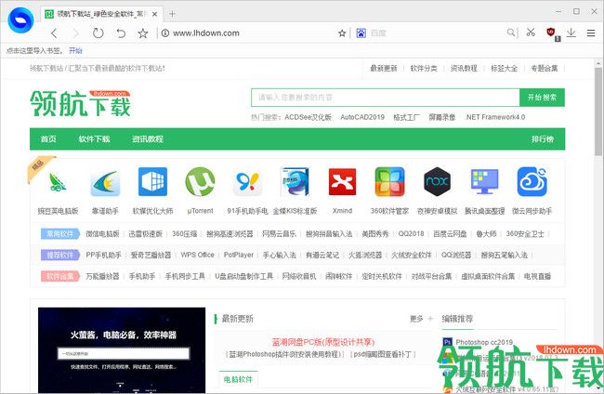
Task: Click the 领航下载 site logo
Action: coord(80,103)
